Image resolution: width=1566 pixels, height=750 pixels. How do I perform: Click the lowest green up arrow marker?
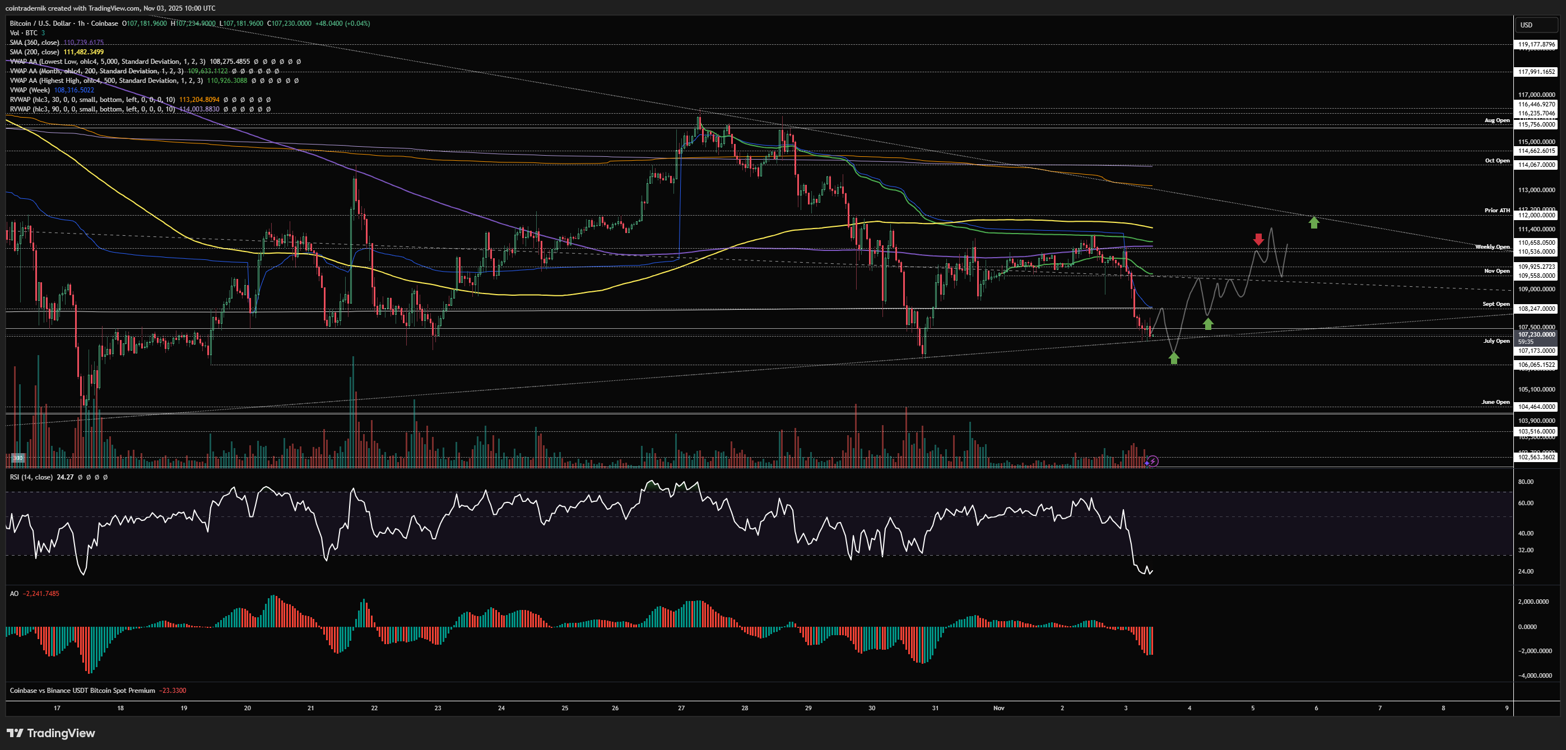pyautogui.click(x=1174, y=358)
